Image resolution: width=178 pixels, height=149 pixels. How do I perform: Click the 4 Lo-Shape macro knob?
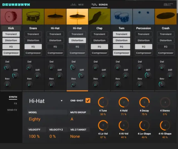coord(144,125)
